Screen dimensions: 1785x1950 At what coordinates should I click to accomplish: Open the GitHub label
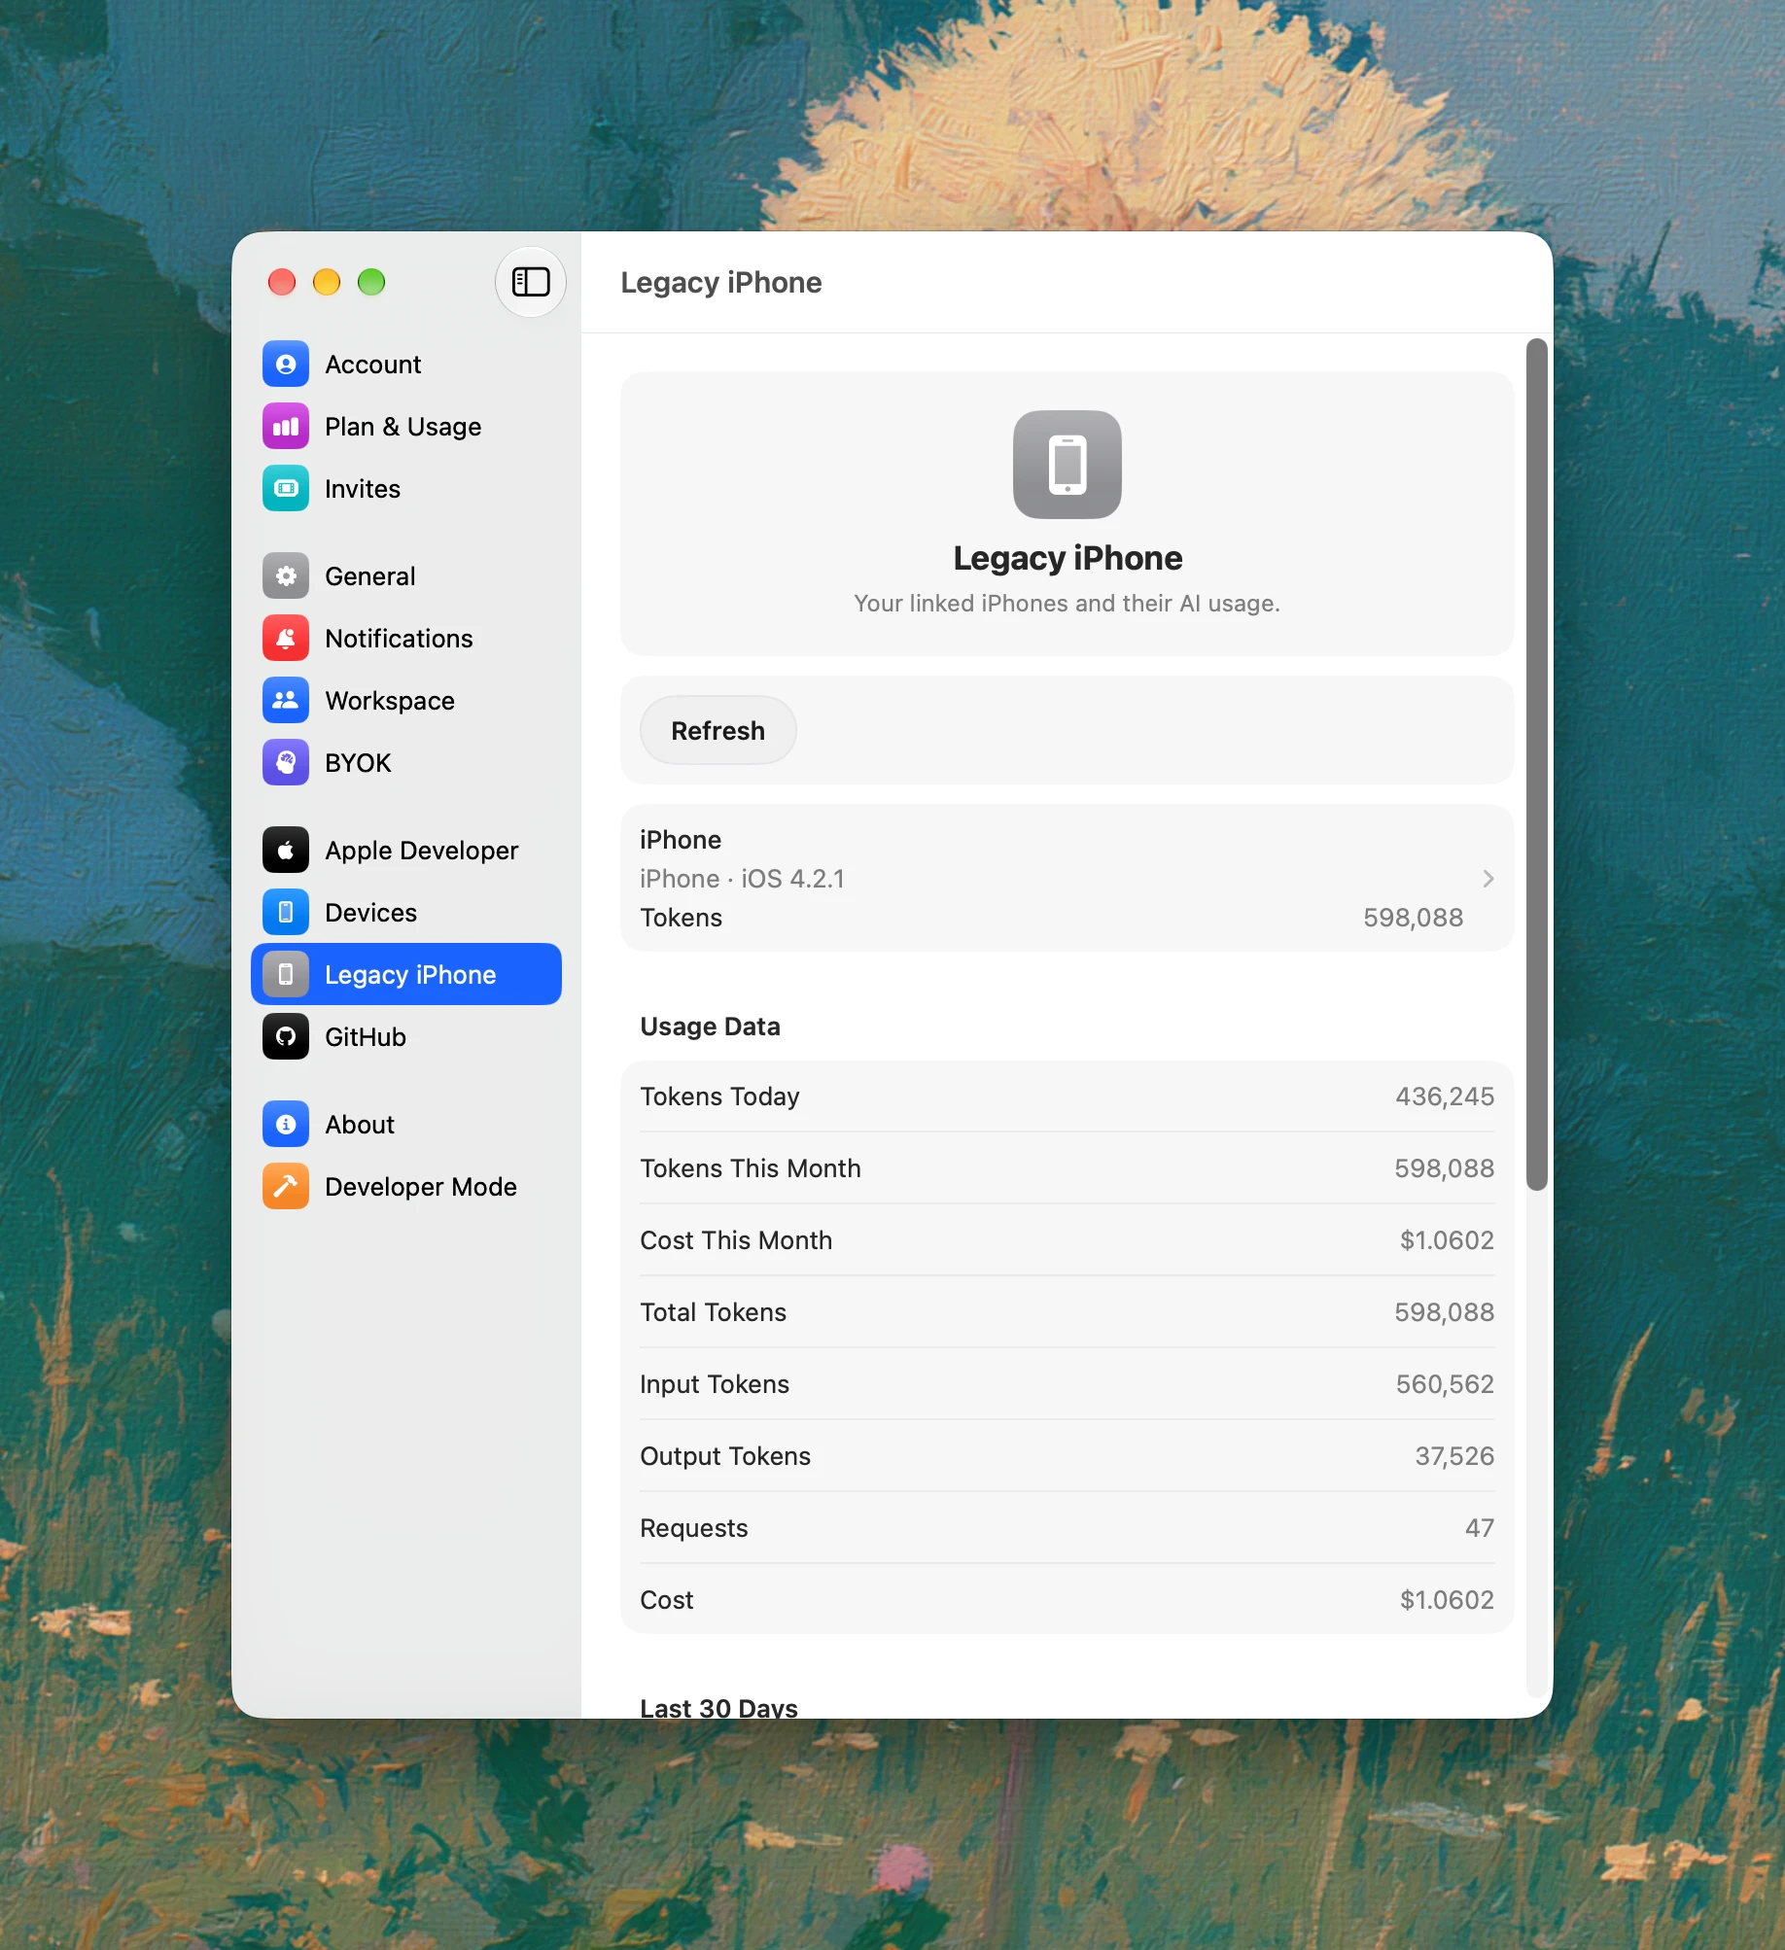[366, 1037]
